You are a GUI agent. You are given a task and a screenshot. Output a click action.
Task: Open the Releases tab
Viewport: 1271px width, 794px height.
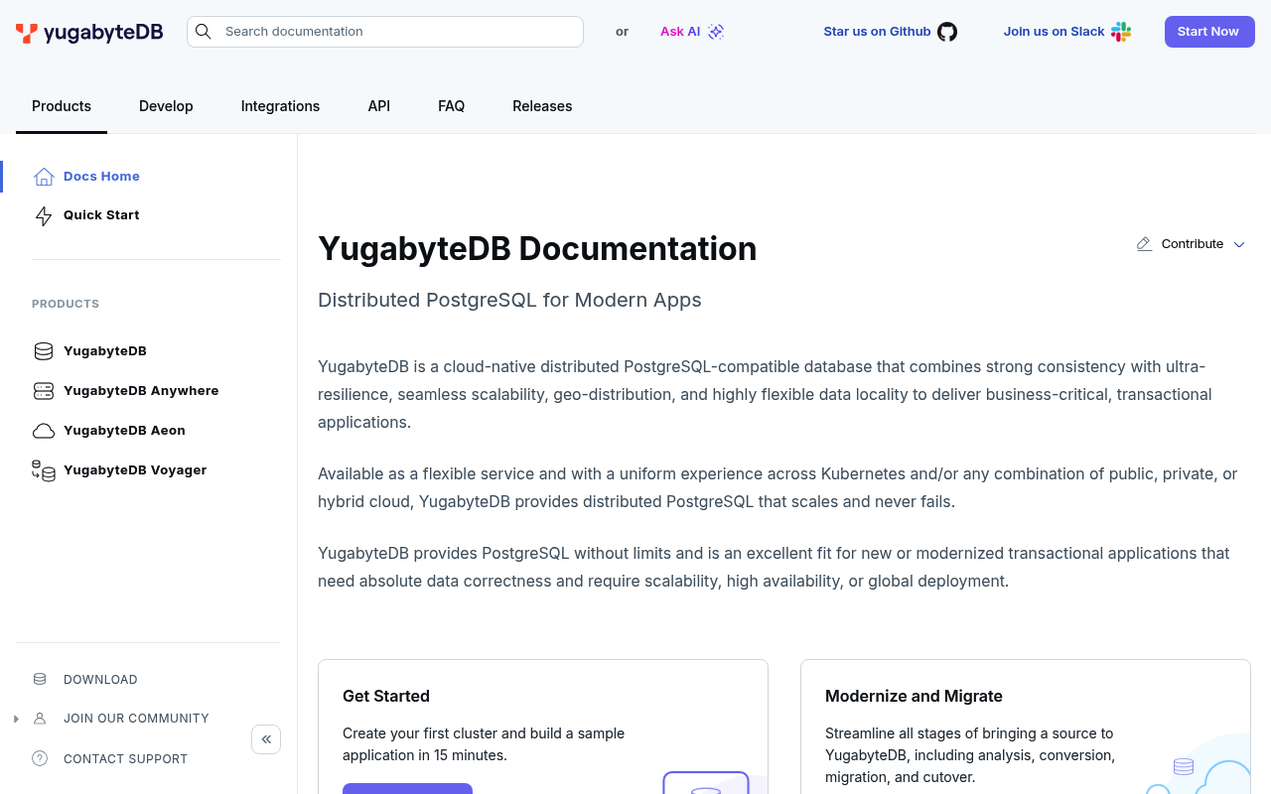pos(542,106)
